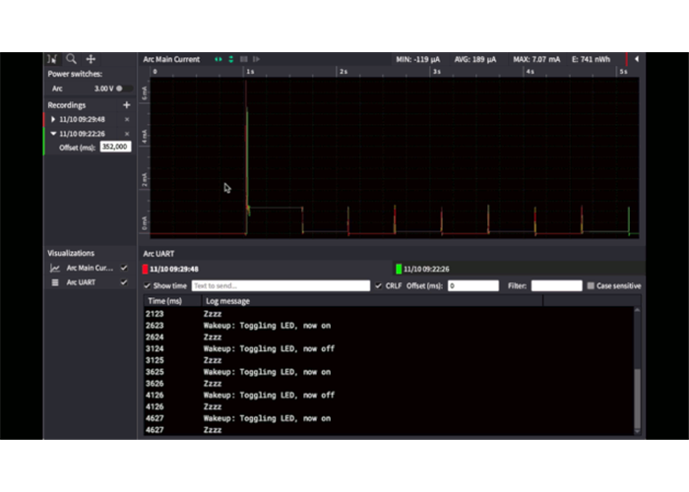
Task: Toggle the Arc 3.00 V power switch
Action: (122, 89)
